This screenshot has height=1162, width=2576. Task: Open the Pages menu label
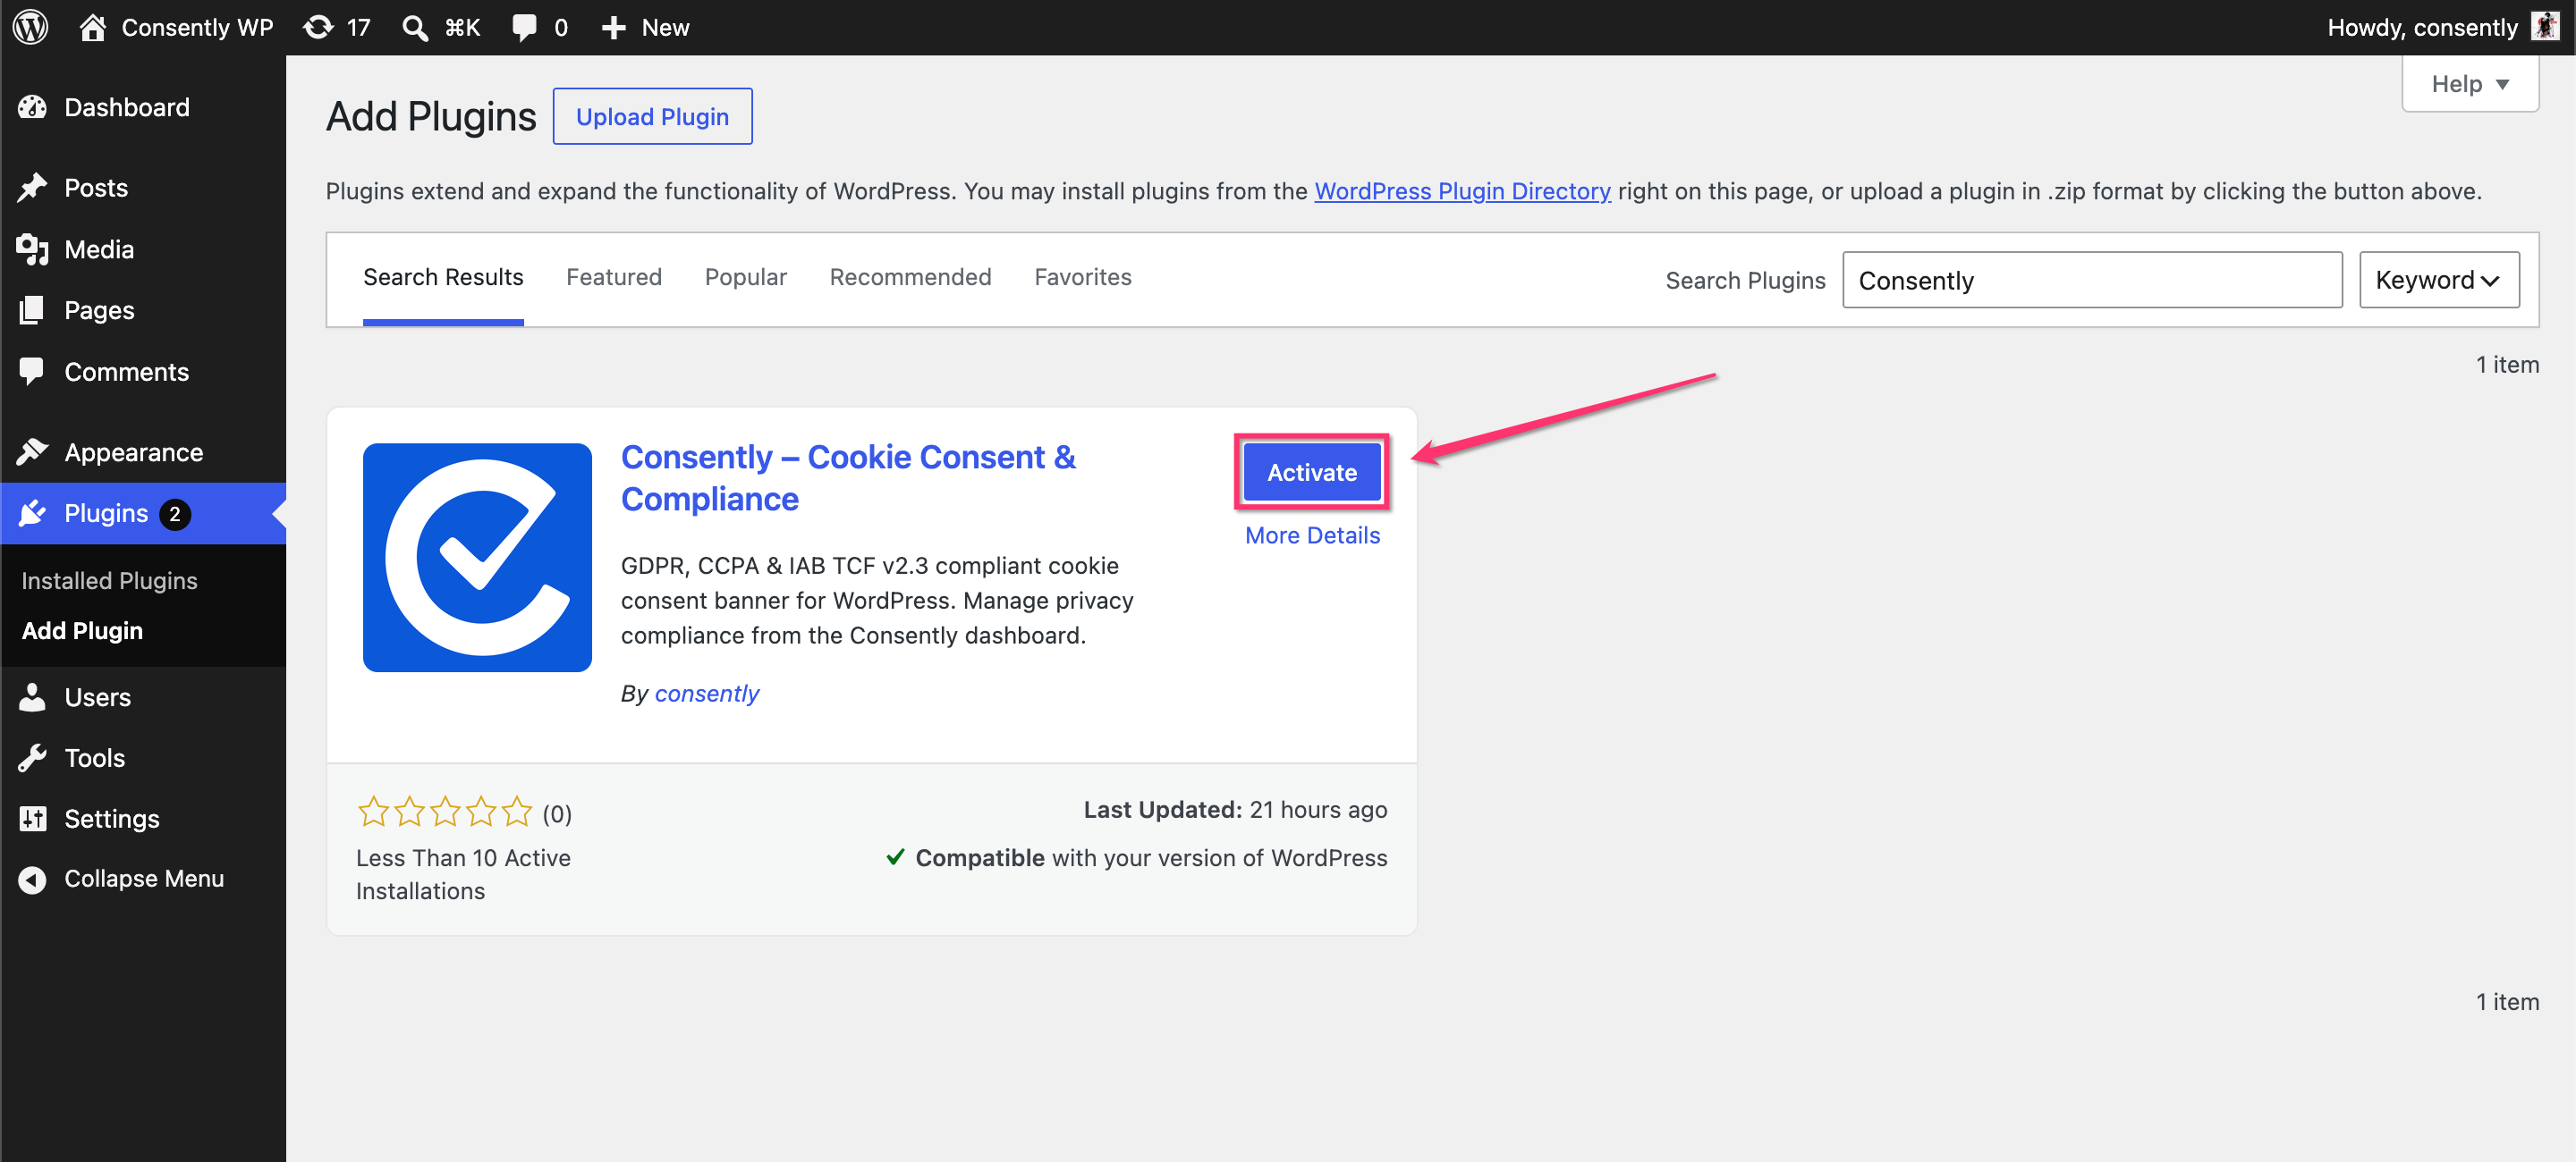click(99, 310)
